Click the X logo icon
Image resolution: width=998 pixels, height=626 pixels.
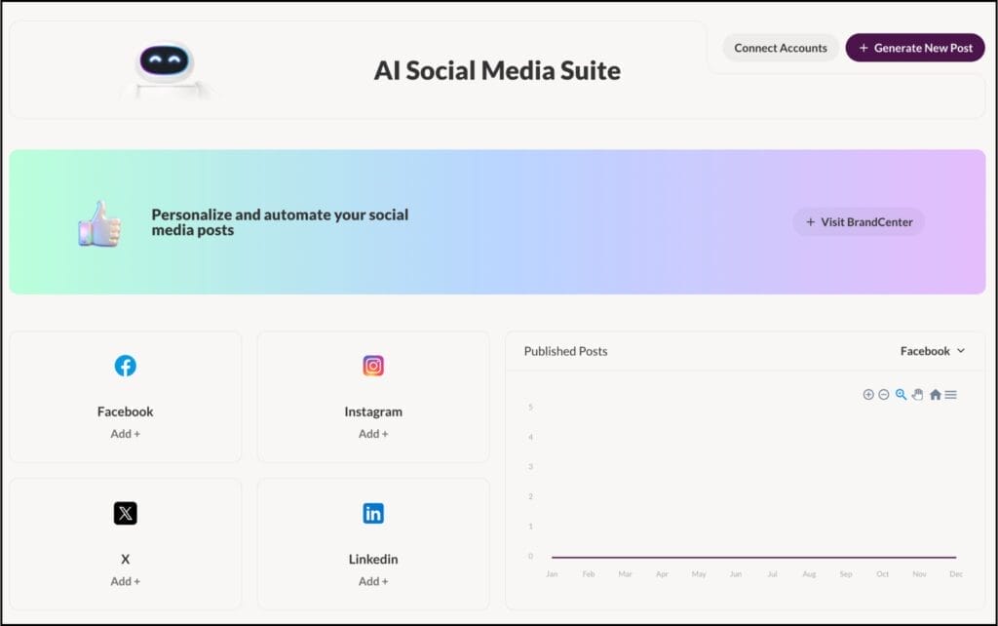(x=126, y=513)
